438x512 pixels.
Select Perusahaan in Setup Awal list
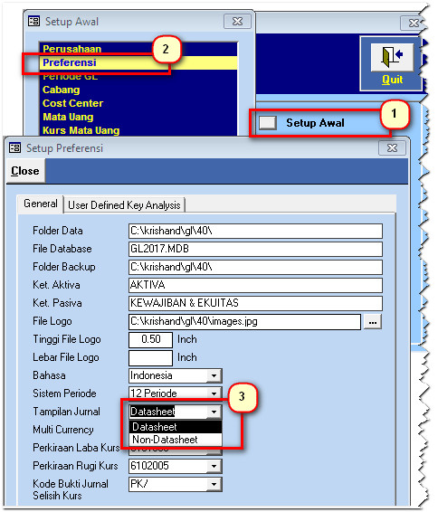click(x=71, y=49)
